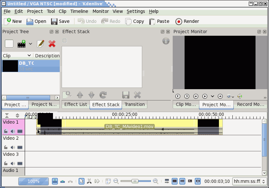Expand the Add Clip dropdown arrow
This screenshot has height=188, width=269.
tap(30, 44)
